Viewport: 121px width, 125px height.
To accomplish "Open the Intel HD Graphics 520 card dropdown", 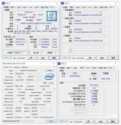I will (18, 121).
